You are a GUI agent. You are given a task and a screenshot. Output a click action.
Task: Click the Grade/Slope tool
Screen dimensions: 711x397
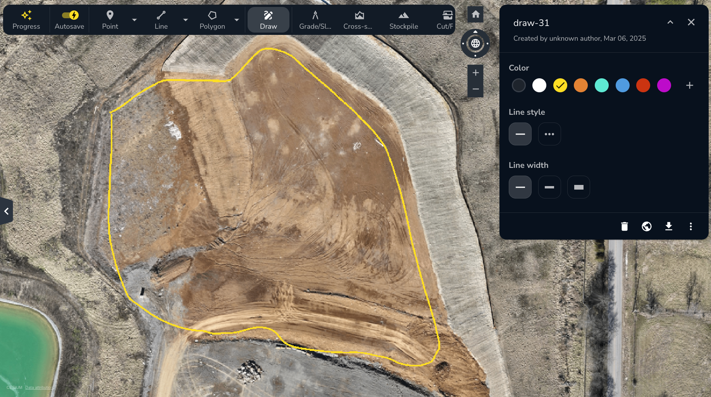click(x=315, y=20)
